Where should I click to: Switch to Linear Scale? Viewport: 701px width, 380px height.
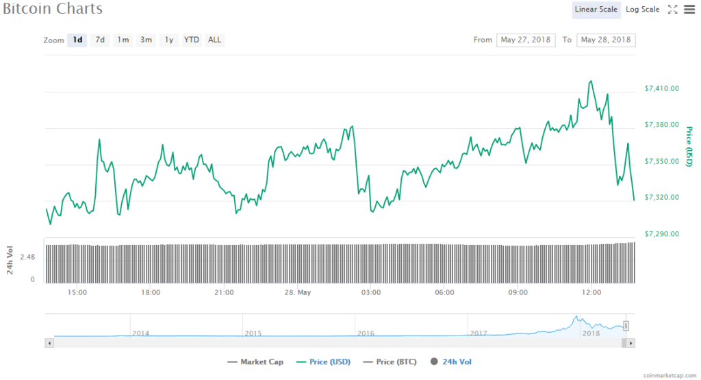click(596, 10)
